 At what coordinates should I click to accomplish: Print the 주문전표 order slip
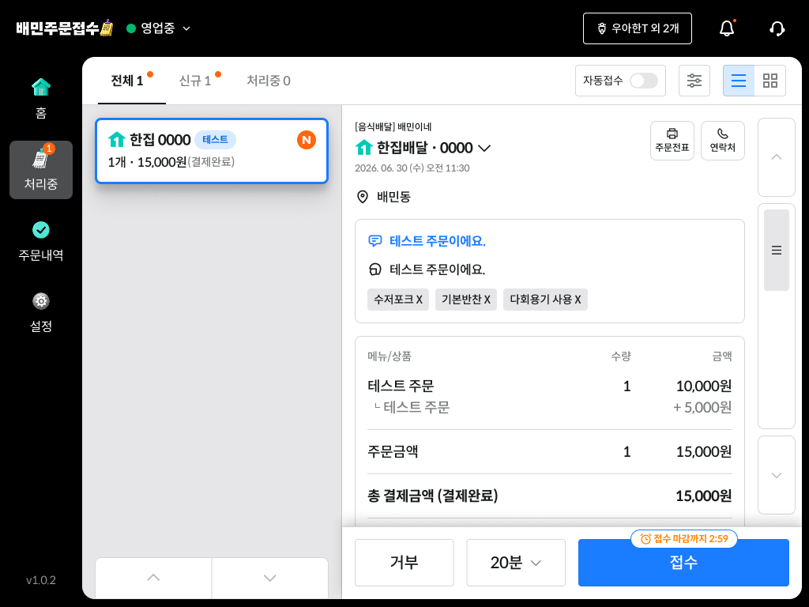(x=672, y=141)
